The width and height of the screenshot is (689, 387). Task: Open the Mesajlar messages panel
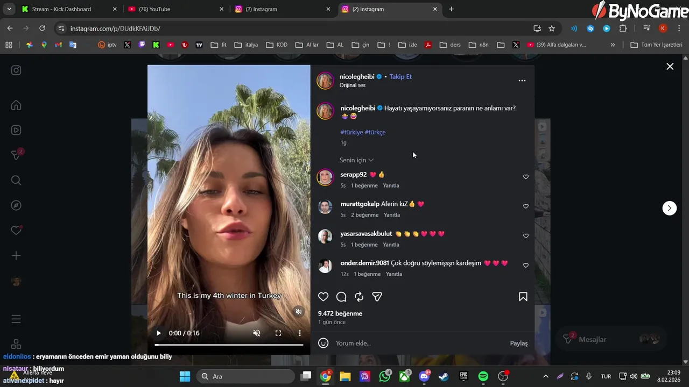(610, 339)
